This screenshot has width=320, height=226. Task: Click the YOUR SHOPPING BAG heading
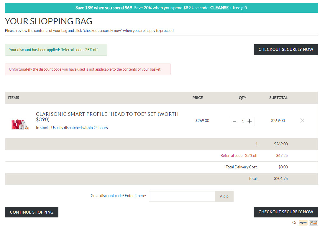[49, 21]
